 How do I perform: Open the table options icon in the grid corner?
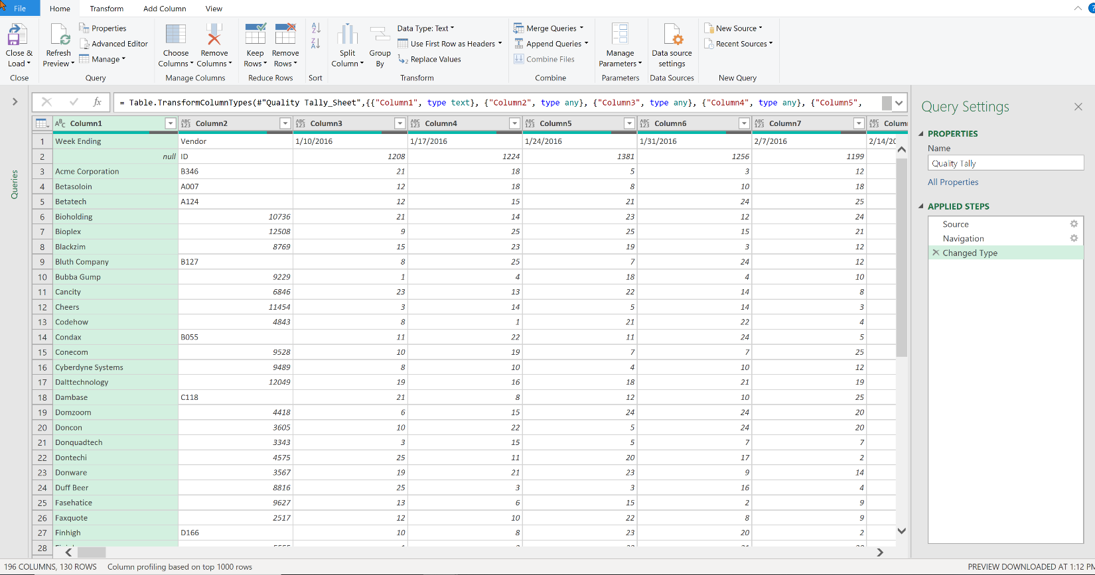42,123
